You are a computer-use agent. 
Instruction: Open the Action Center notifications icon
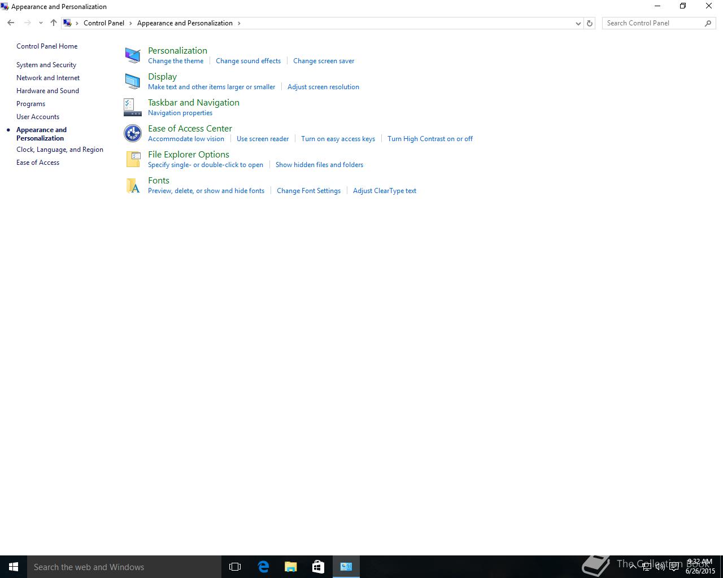(674, 567)
